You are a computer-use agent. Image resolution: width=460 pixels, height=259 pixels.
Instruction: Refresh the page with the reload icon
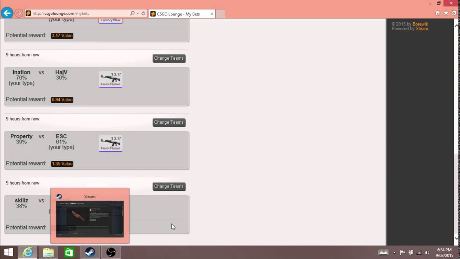point(143,13)
